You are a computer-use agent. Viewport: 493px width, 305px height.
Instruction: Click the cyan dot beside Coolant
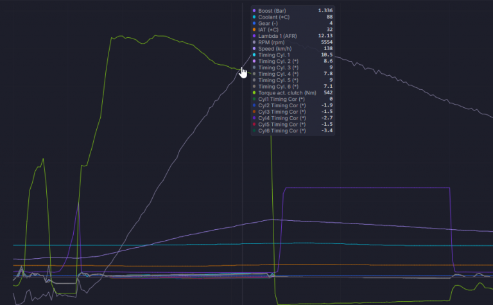click(x=254, y=17)
